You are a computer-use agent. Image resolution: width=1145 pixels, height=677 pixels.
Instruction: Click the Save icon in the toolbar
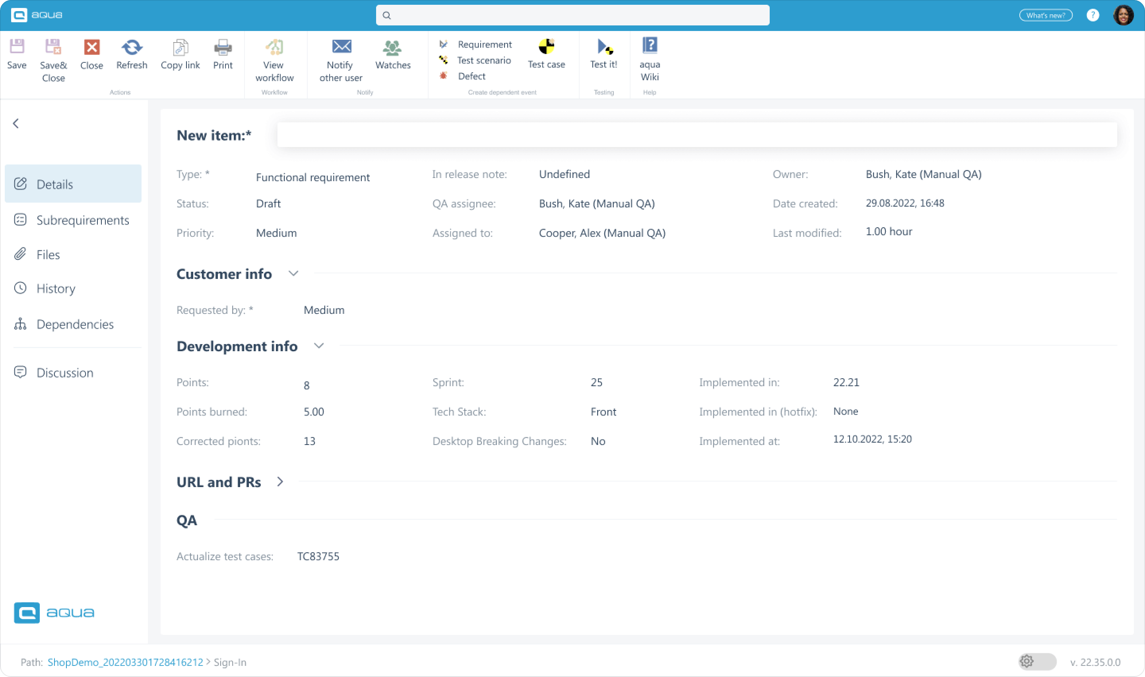click(16, 55)
